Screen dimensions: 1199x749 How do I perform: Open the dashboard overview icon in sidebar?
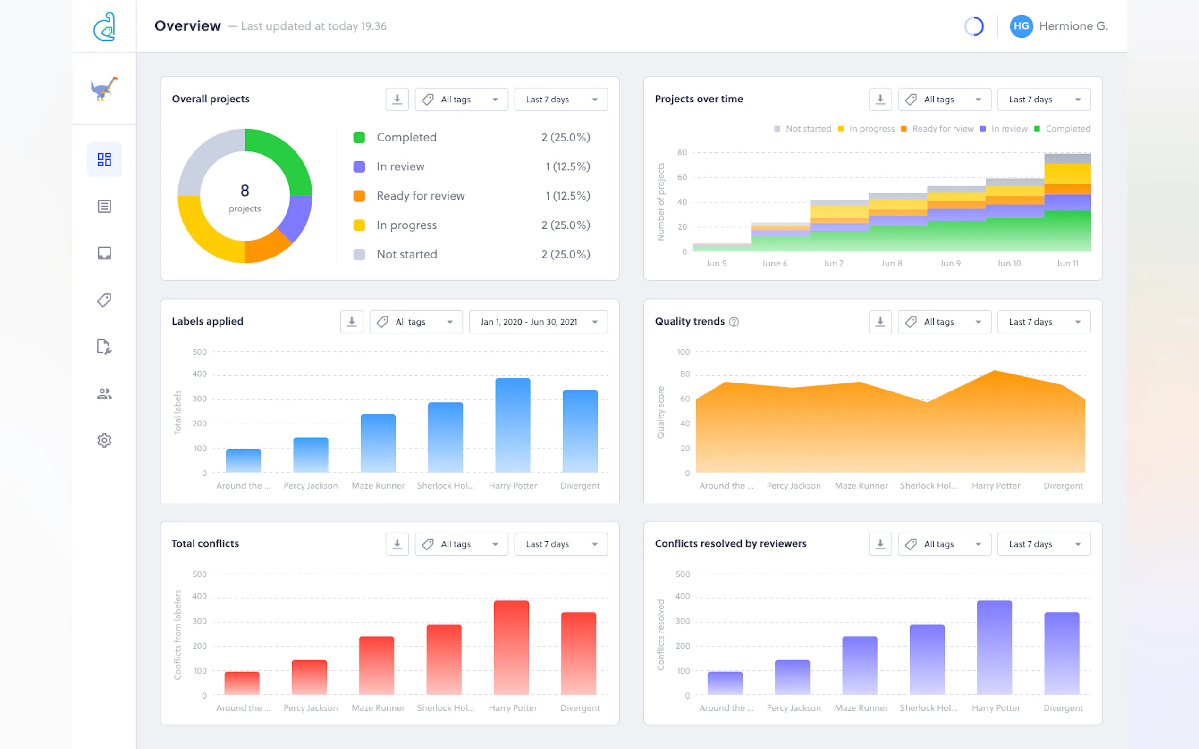[104, 159]
